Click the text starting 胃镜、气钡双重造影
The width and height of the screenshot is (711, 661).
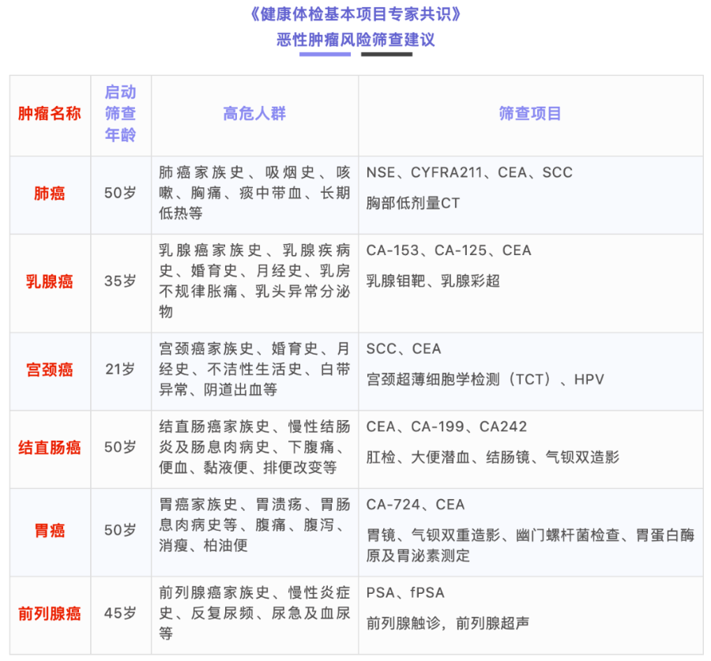[531, 546]
